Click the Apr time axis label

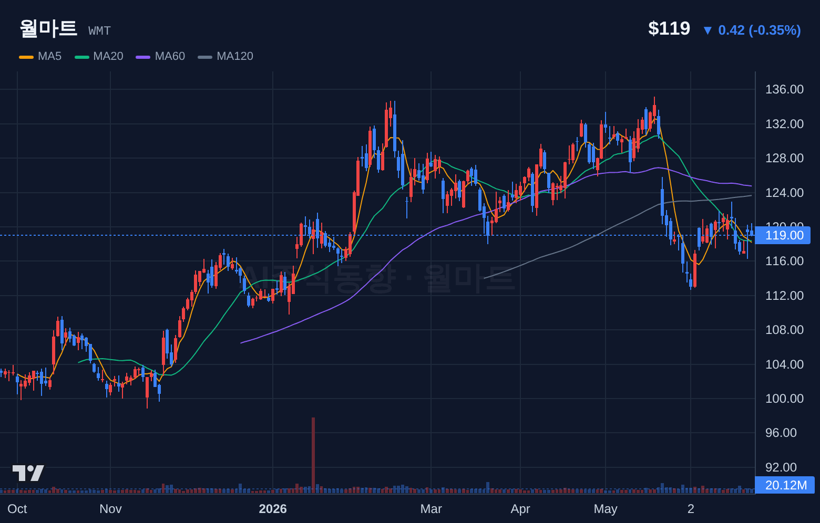[x=520, y=509]
